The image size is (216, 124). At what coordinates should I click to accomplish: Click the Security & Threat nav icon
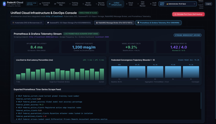[x=96, y=4]
